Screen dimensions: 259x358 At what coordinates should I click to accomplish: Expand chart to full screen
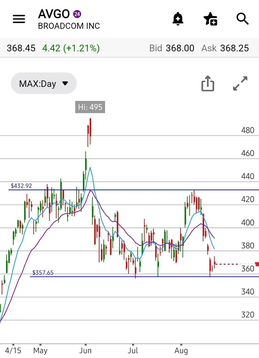click(240, 83)
